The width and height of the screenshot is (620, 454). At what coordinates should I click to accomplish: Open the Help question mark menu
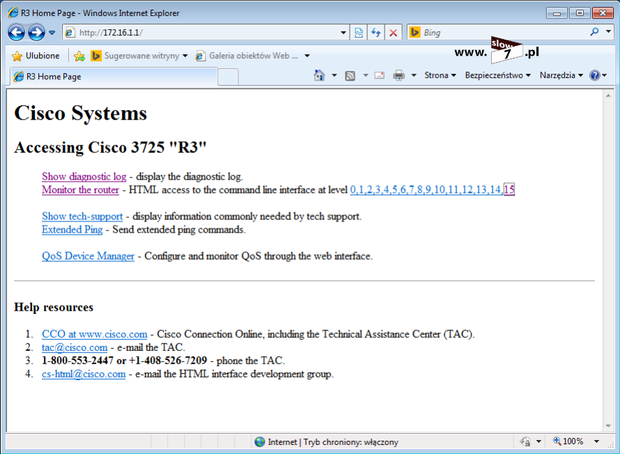pos(598,75)
